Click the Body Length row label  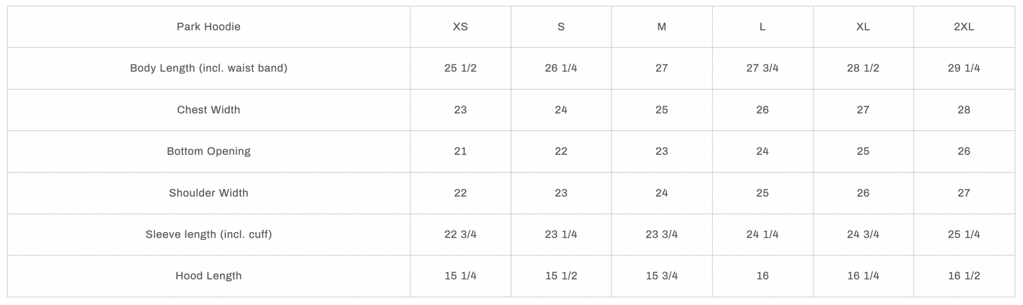click(208, 68)
